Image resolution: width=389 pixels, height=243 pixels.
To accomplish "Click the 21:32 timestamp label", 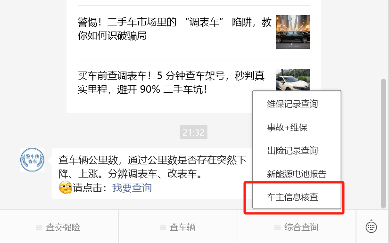I will click(x=193, y=132).
